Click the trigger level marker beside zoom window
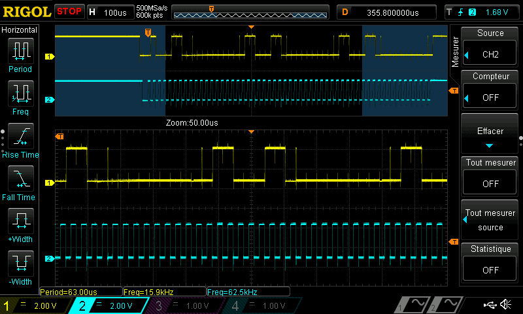523x314 pixels. 454,242
